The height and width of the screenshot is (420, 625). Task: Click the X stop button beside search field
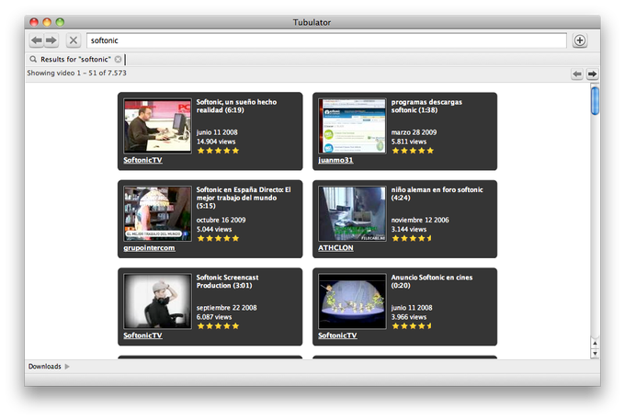[74, 40]
